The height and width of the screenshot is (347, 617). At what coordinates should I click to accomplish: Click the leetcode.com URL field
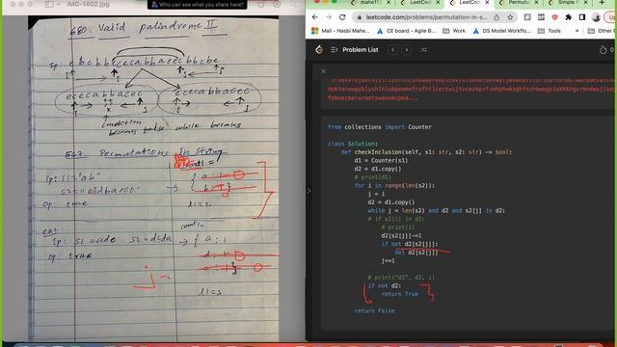(x=426, y=17)
